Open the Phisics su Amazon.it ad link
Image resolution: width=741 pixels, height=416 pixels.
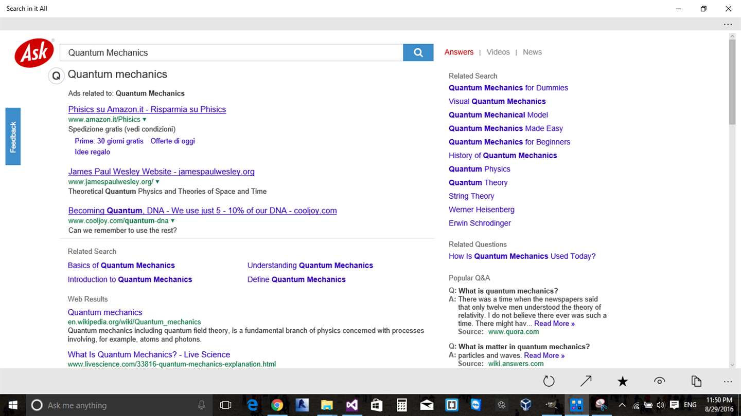coord(147,109)
